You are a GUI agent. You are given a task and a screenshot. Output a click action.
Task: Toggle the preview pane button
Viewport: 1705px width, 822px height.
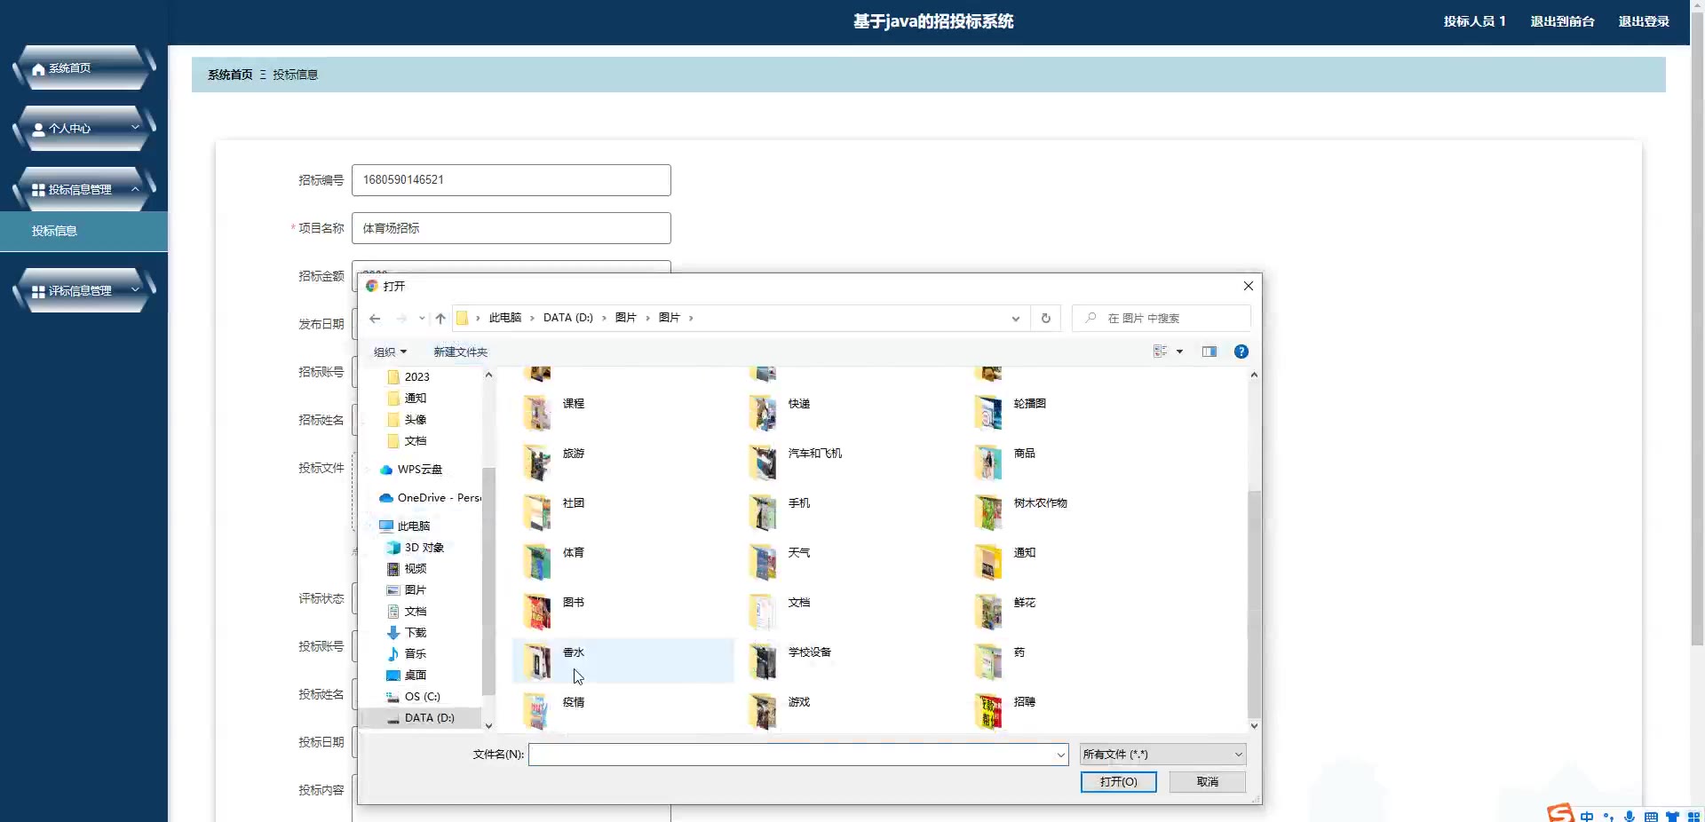point(1209,352)
